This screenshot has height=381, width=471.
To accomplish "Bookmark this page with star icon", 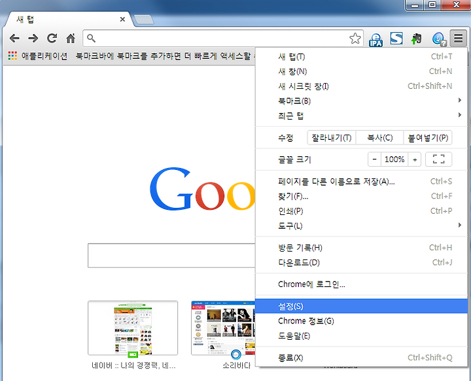I will tap(355, 39).
